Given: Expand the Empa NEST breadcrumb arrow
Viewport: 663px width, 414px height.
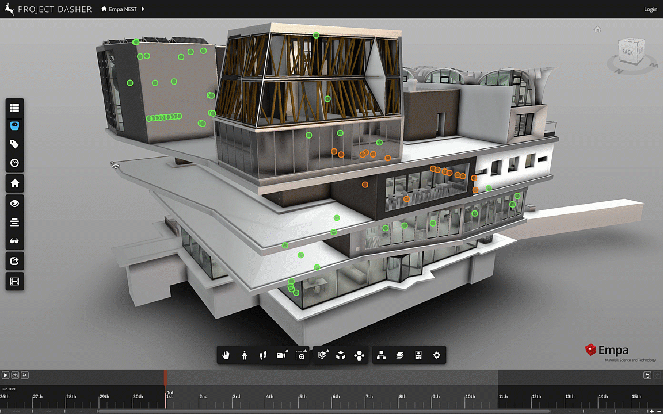Looking at the screenshot, I should (143, 9).
